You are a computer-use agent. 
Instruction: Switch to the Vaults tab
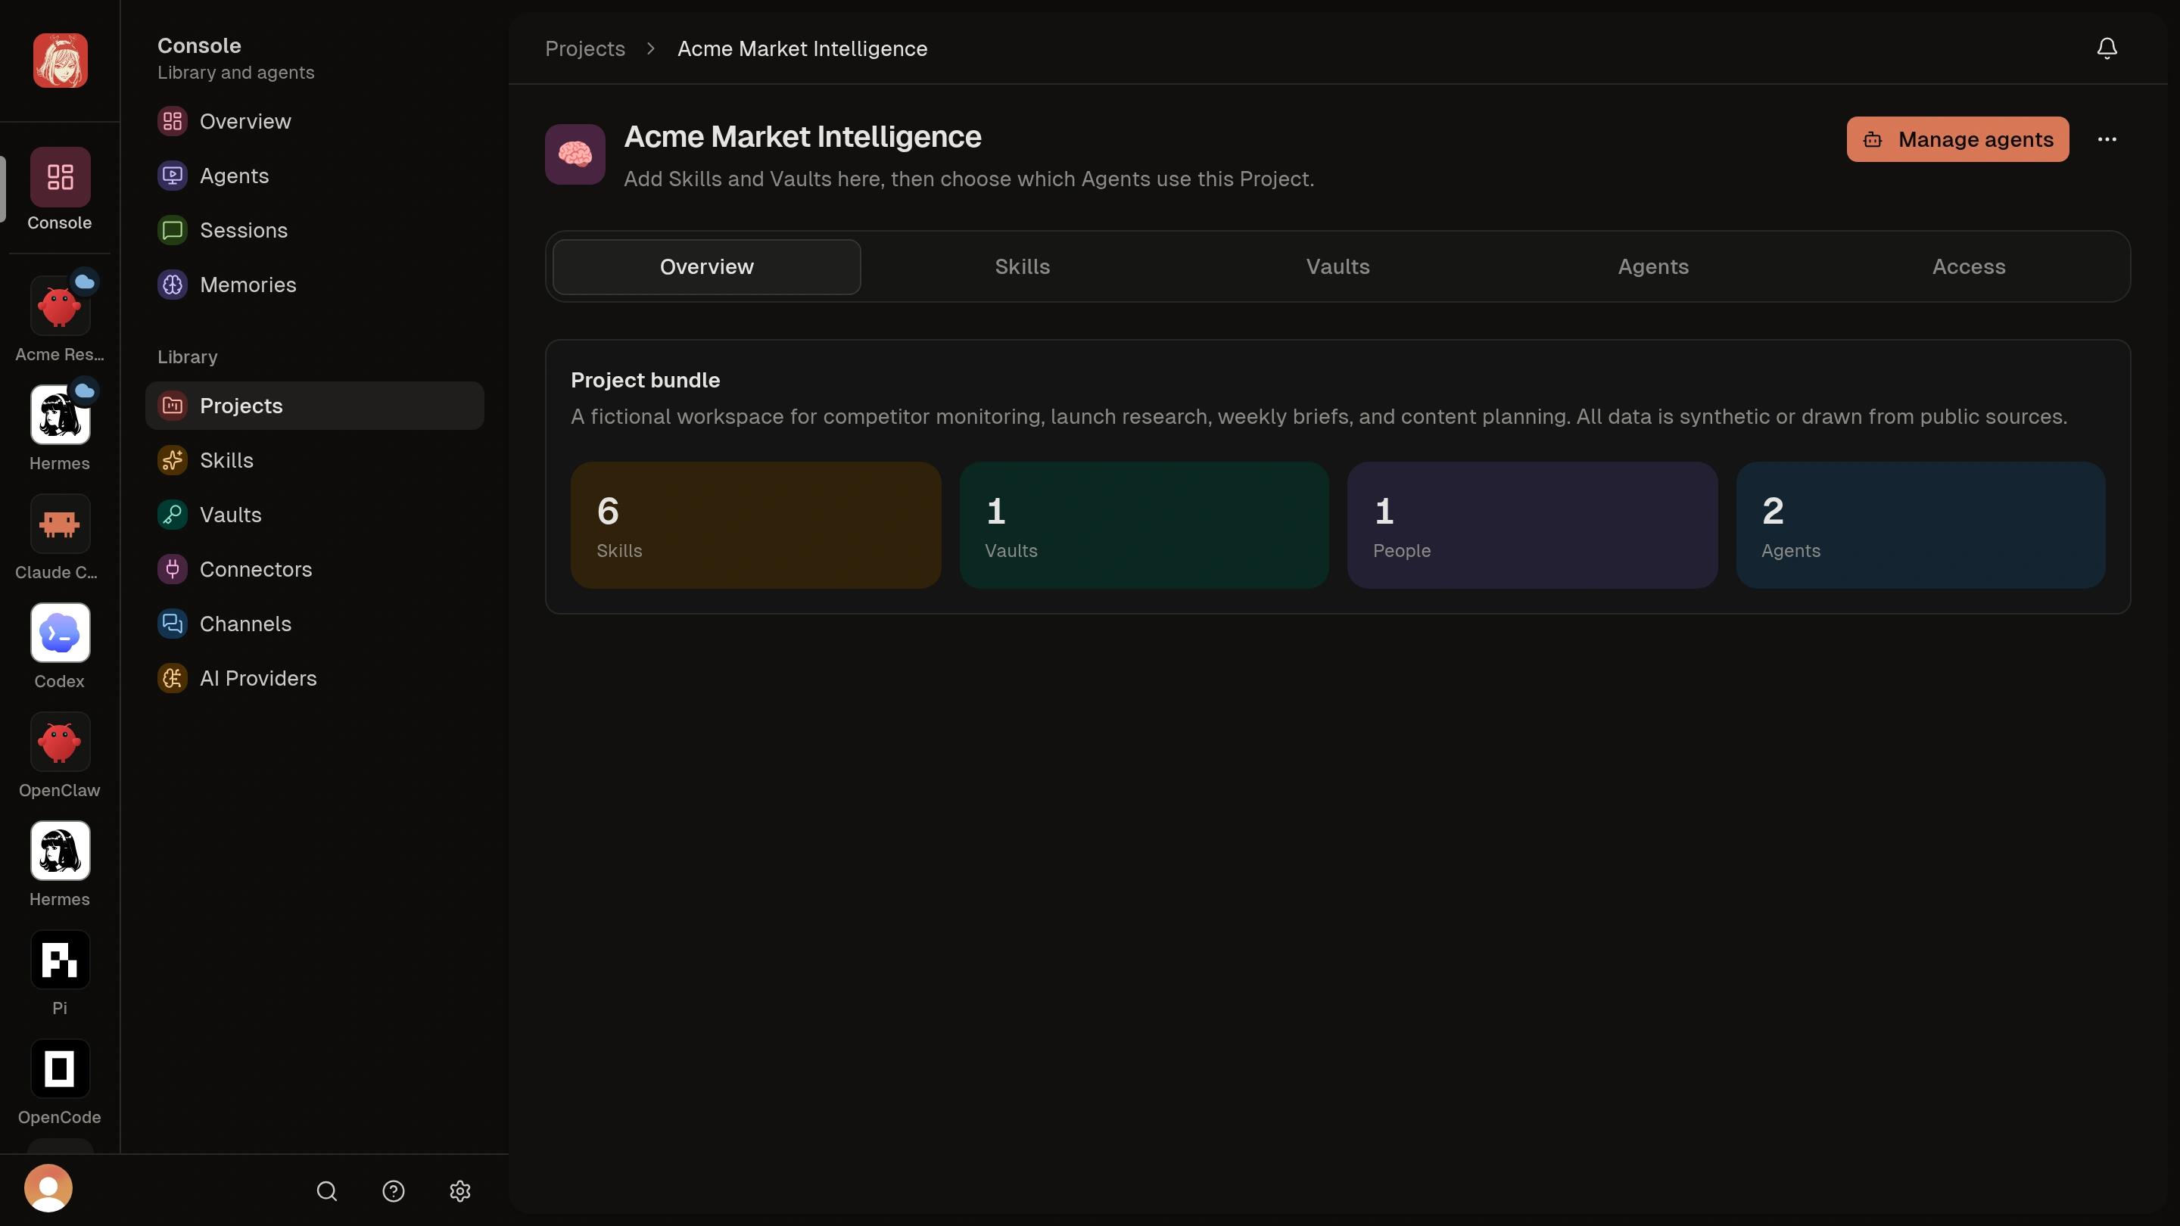click(1338, 266)
